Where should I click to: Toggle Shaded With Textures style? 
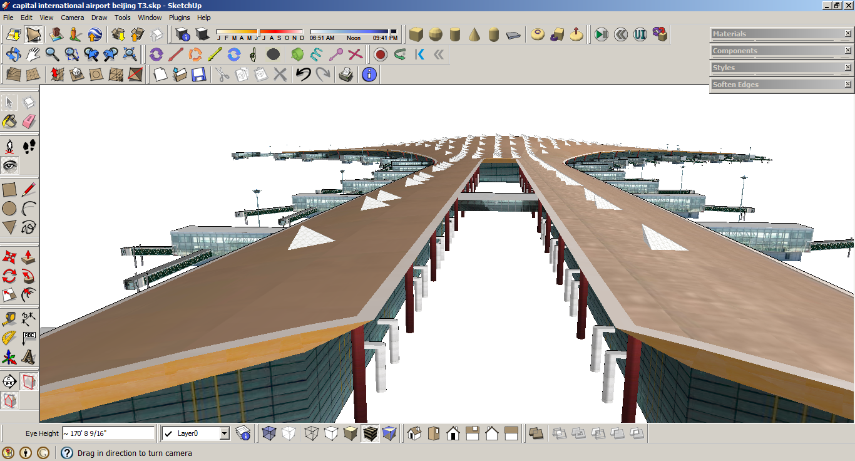pos(370,433)
